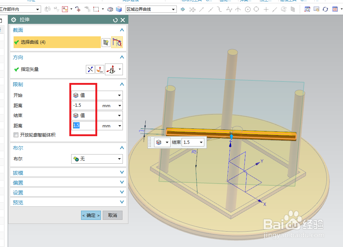This screenshot has width=343, height=247.
Task: Toggle the midpoint snap icon
Action: [211, 10]
